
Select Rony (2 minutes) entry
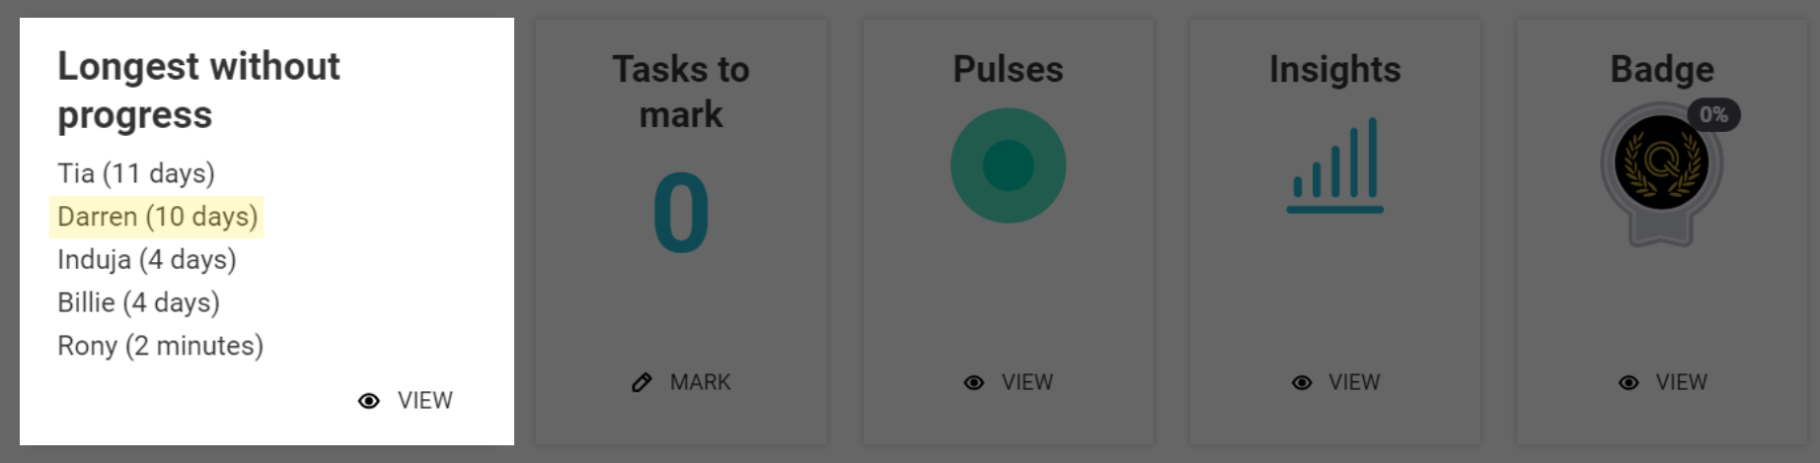pyautogui.click(x=161, y=346)
